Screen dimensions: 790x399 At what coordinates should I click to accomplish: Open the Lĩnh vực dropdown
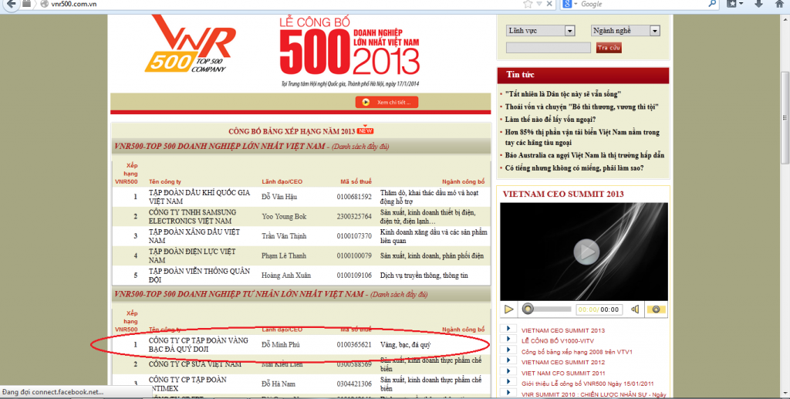[x=541, y=31]
